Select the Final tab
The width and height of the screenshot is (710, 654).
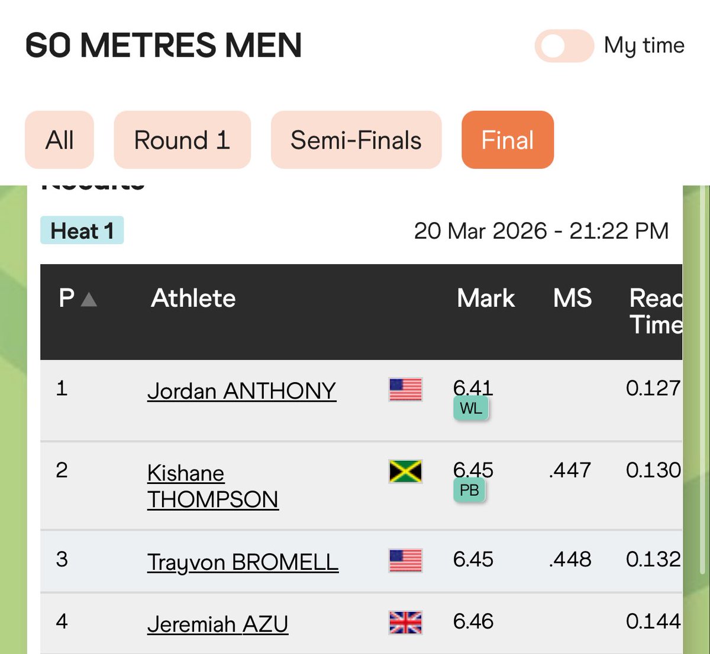(508, 140)
